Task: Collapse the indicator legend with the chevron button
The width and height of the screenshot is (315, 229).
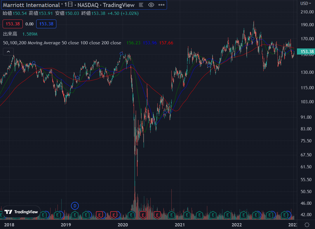Action: (8, 52)
